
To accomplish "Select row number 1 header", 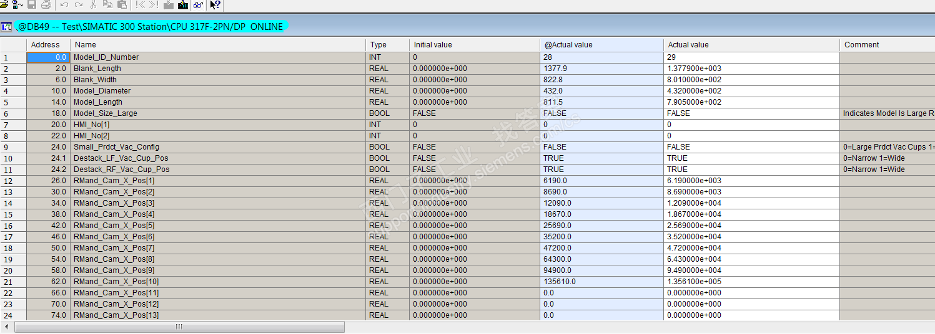I will pos(13,57).
